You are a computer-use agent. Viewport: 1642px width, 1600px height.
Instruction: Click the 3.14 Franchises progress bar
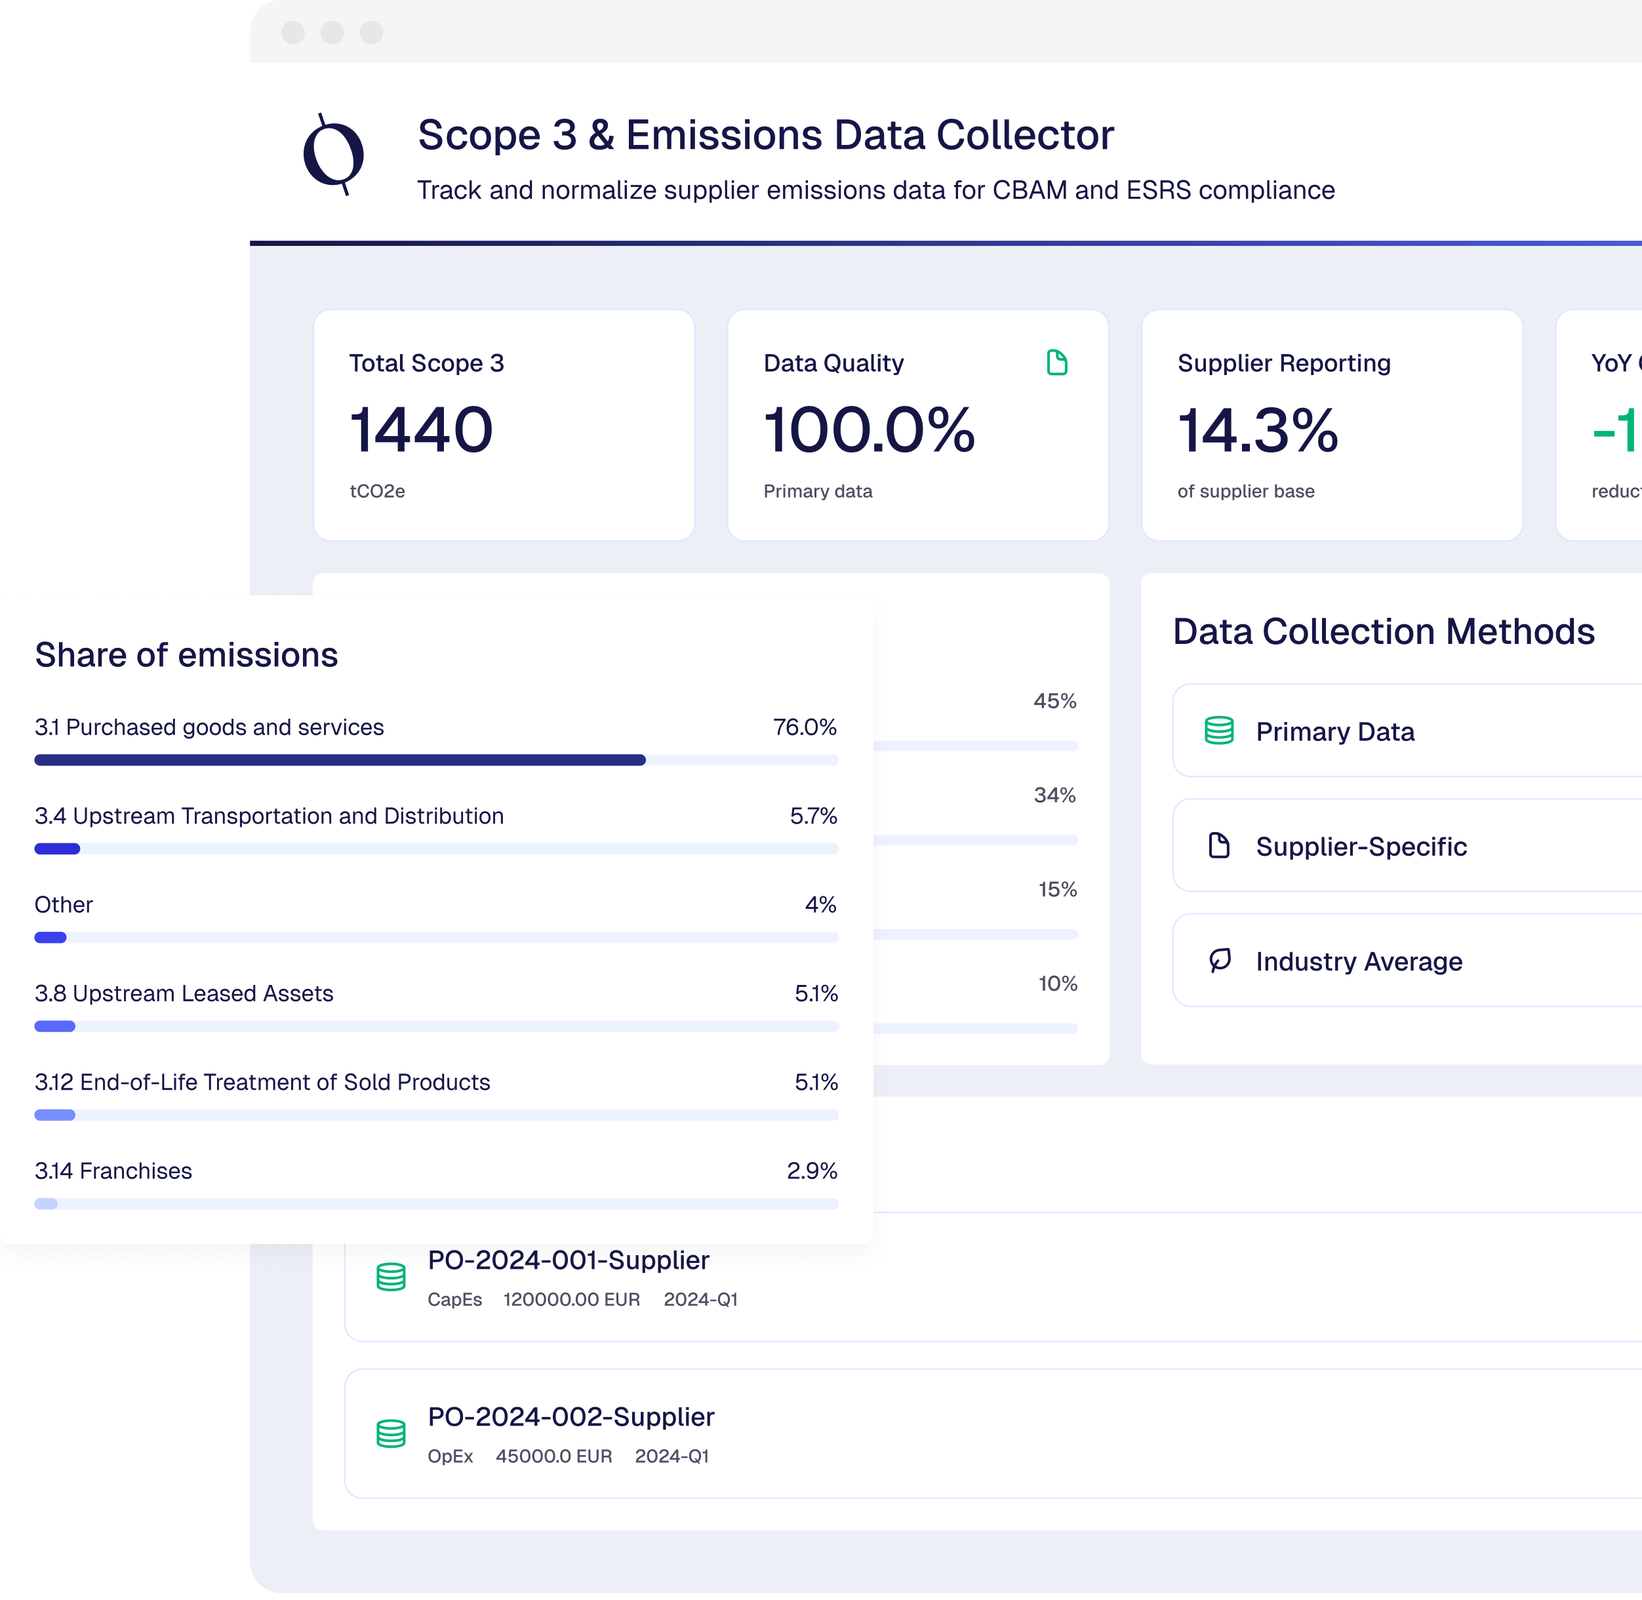coord(436,1203)
